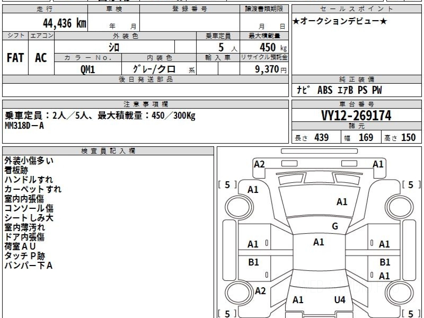424x318 pixels.
Task: Click the 450 kg max load value
Action: click(273, 47)
